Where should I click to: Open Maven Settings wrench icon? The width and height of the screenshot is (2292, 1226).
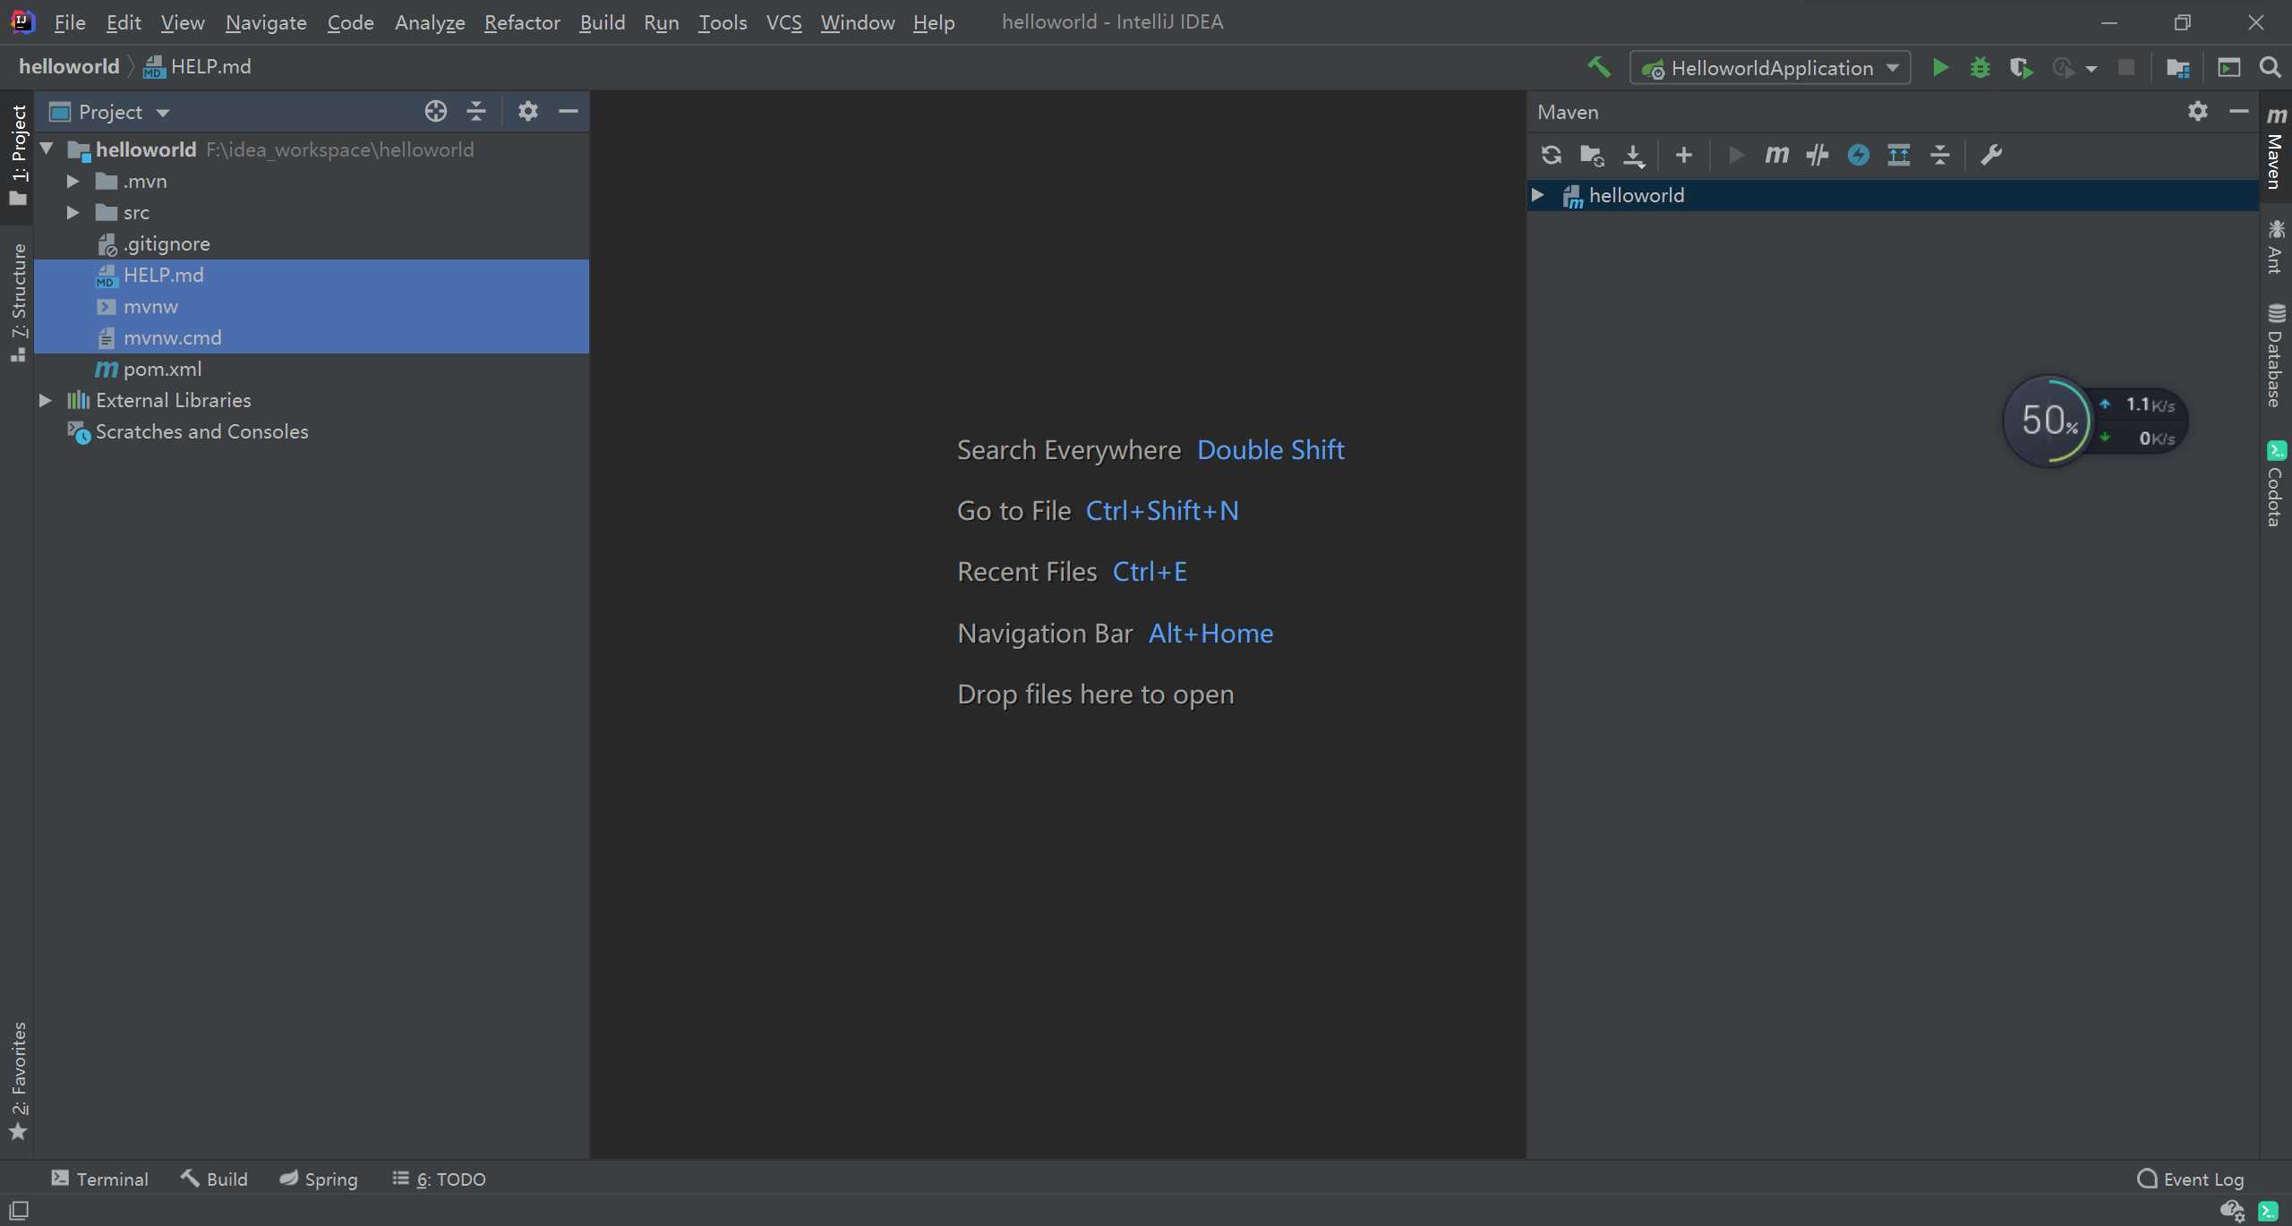[1991, 155]
